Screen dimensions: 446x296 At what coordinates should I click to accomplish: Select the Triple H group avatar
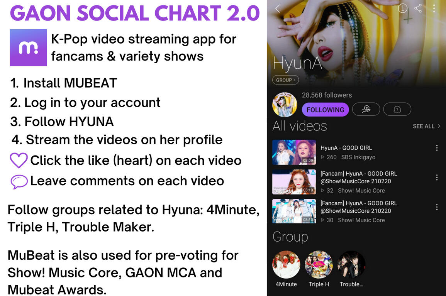tap(319, 264)
